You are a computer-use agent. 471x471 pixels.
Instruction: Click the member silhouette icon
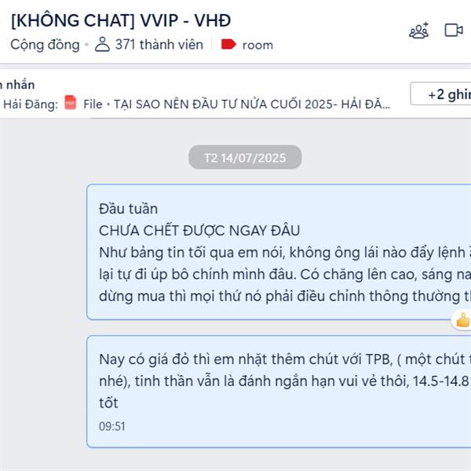(x=102, y=45)
